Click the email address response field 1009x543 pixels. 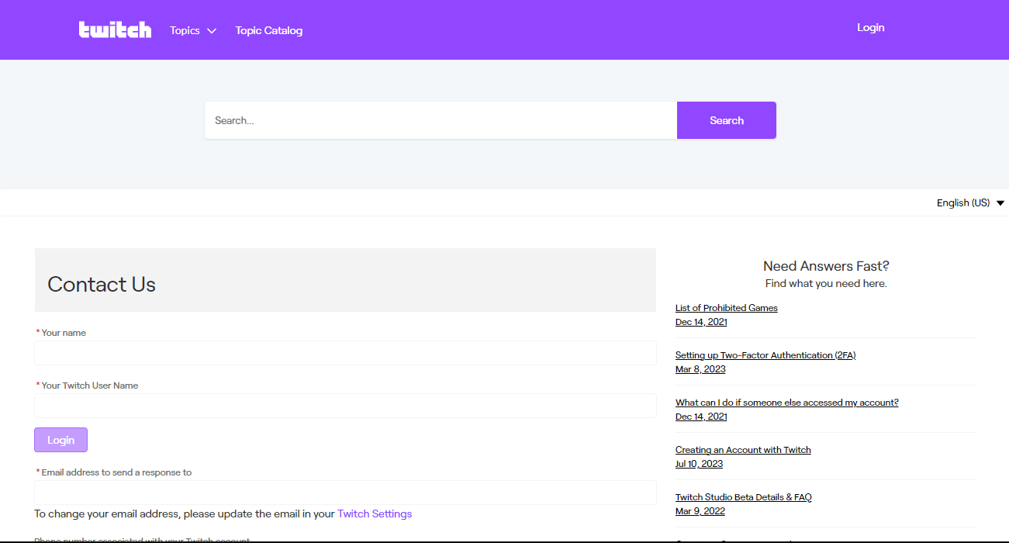pyautogui.click(x=345, y=493)
